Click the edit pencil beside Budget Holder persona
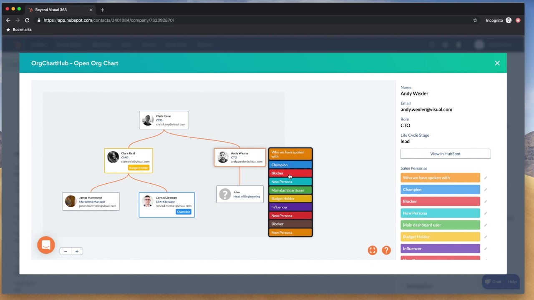Screen dimensions: 534x300 pos(486,237)
